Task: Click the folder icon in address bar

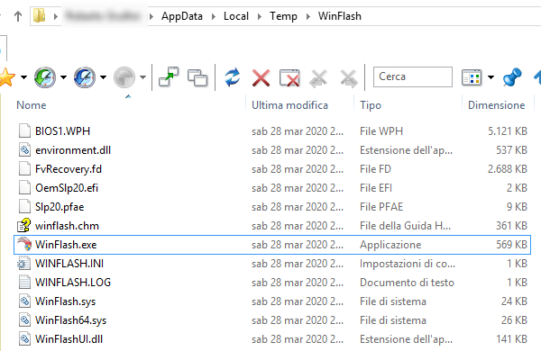Action: click(x=40, y=15)
